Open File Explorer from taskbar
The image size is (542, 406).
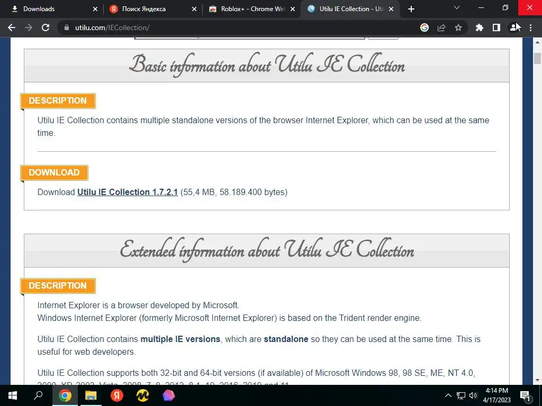click(91, 395)
